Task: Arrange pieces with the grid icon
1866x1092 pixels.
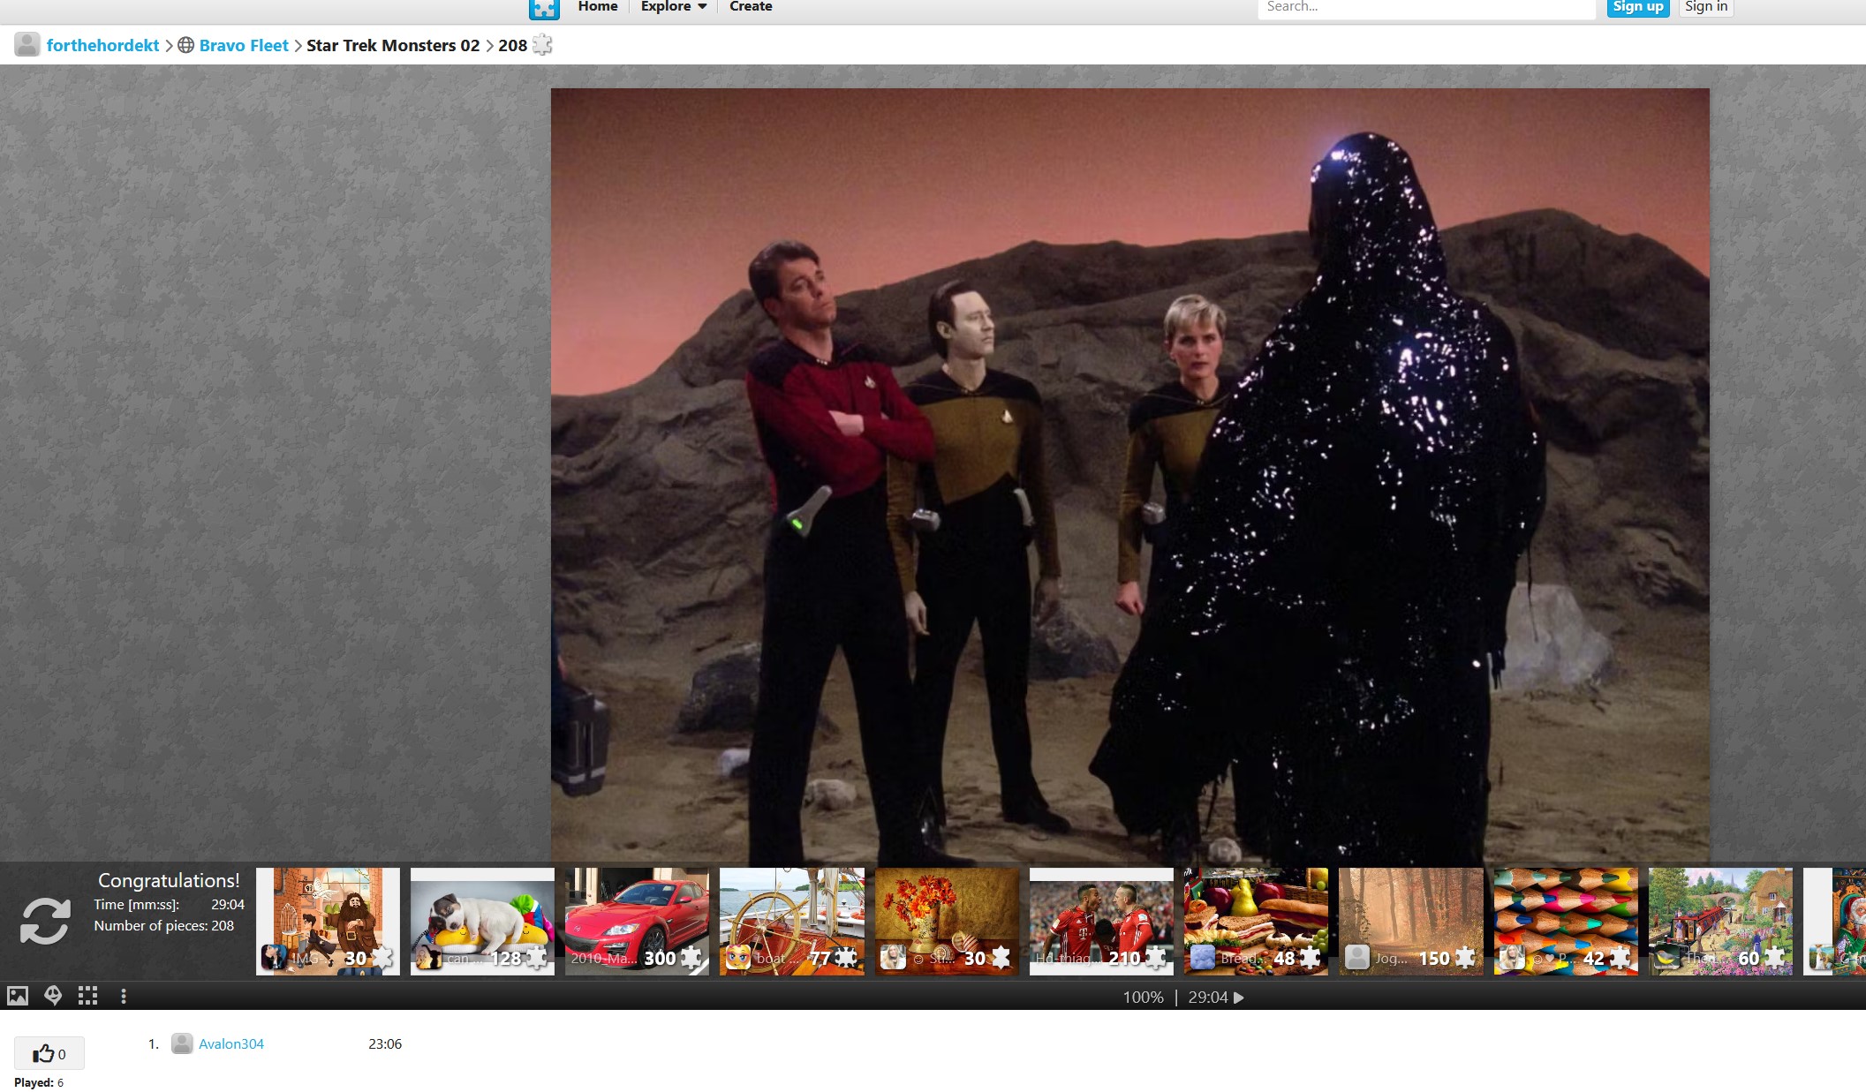Action: point(87,996)
